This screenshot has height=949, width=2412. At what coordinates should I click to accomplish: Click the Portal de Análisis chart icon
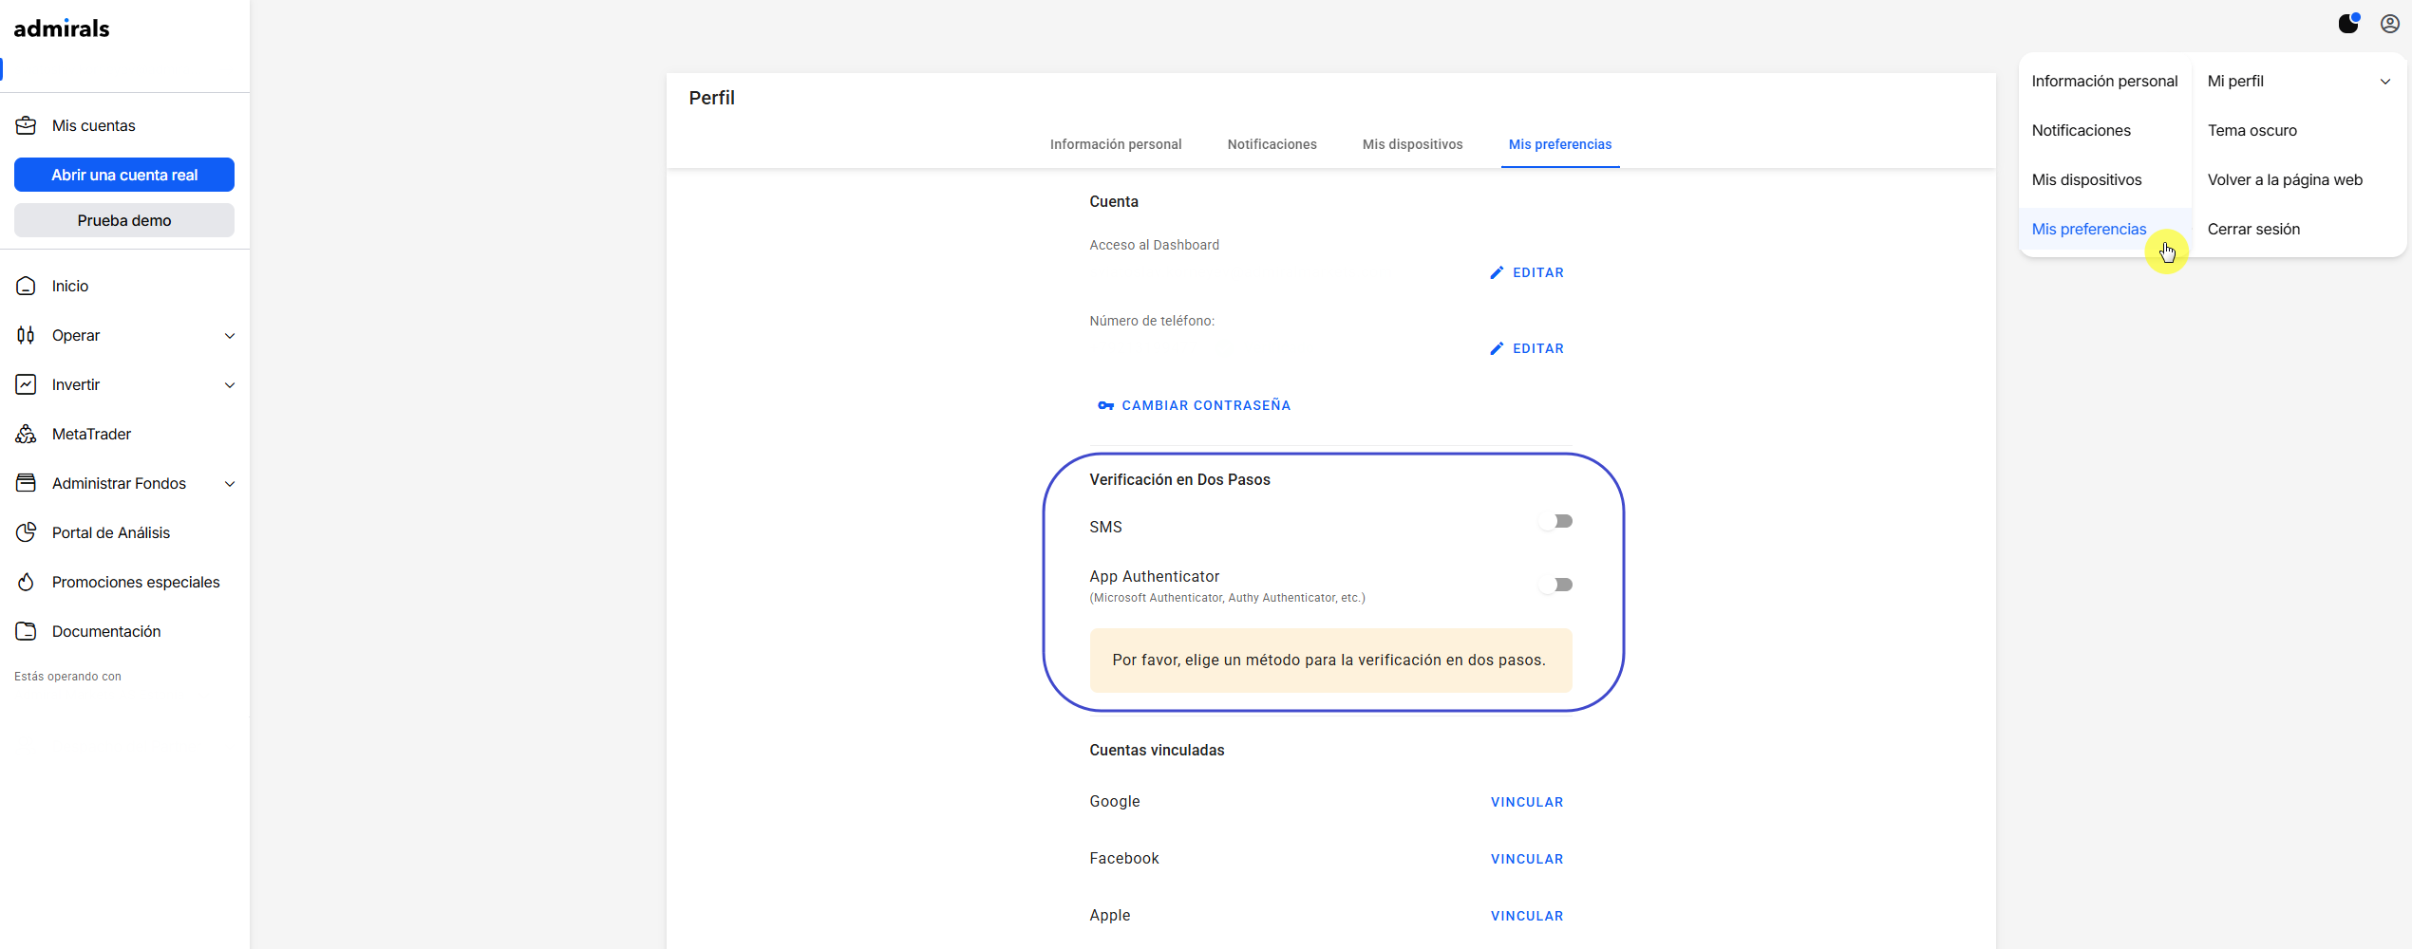point(26,532)
